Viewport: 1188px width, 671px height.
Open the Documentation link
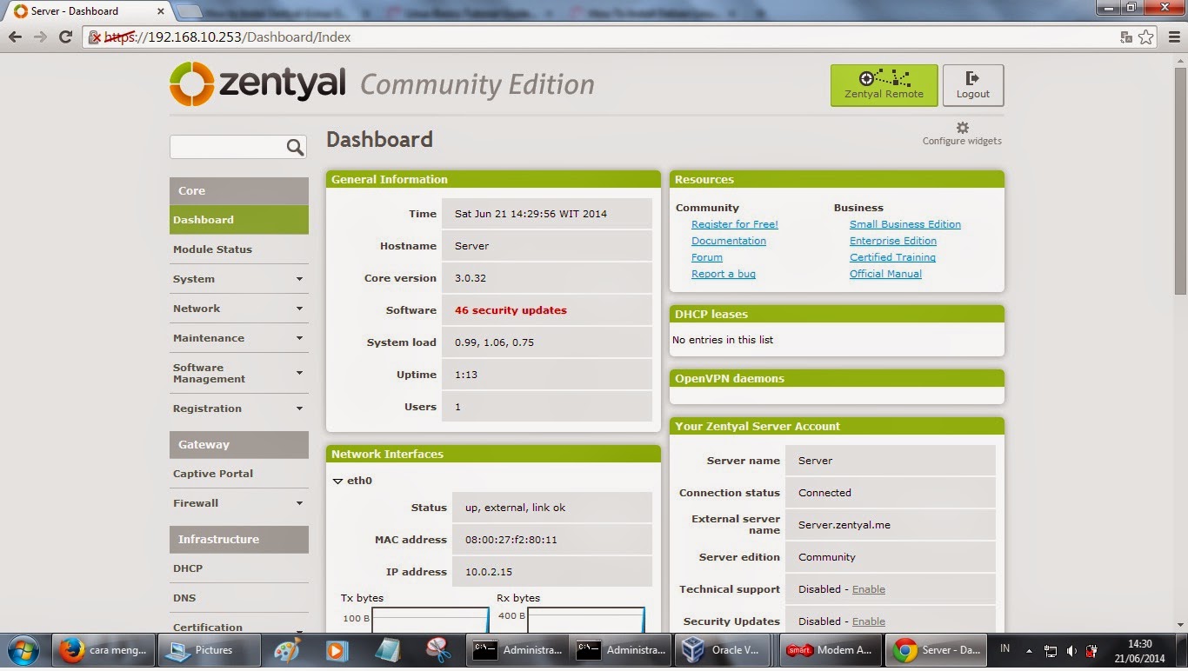pos(729,241)
